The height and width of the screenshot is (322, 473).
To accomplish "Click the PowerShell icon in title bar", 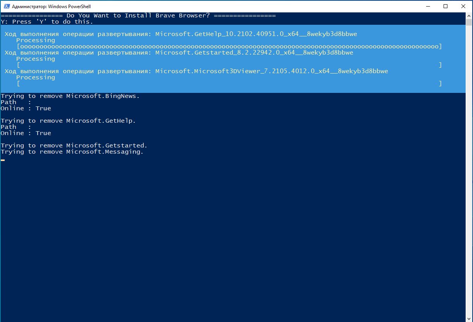I will point(6,6).
